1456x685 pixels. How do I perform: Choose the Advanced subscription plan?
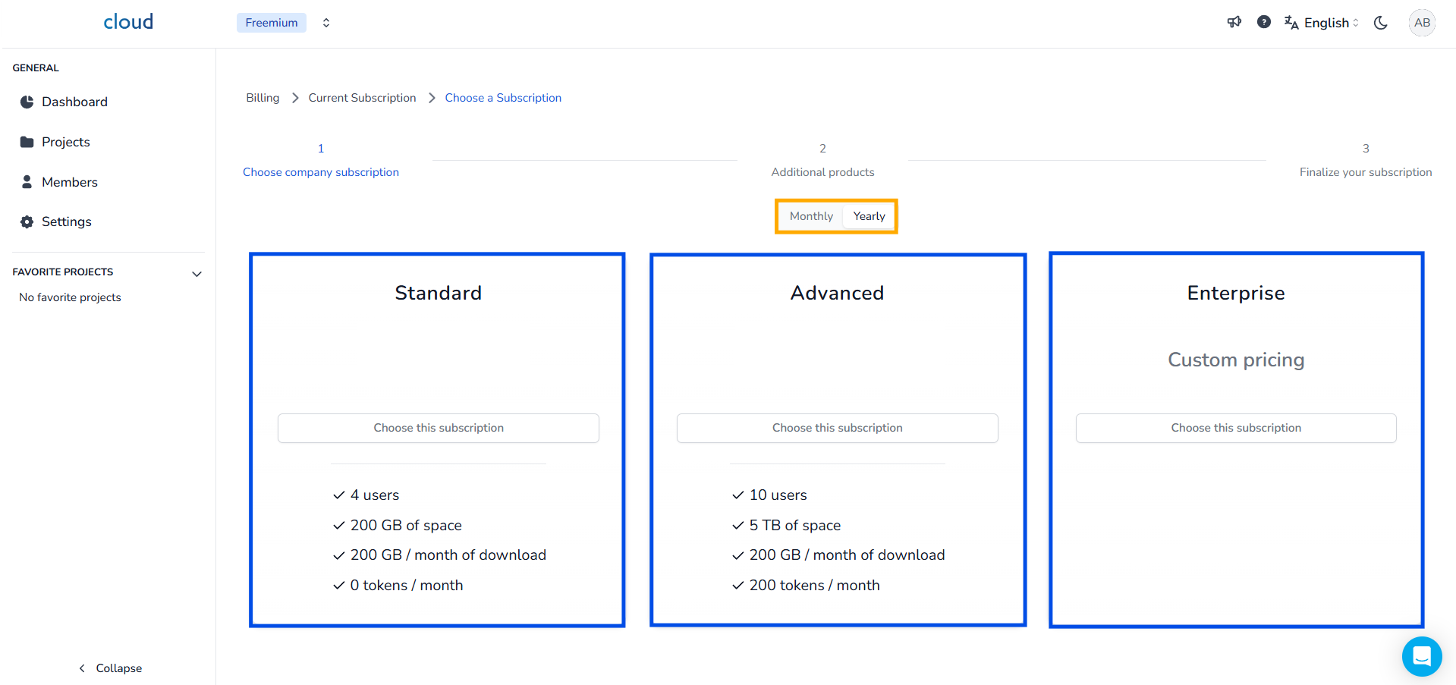point(837,428)
